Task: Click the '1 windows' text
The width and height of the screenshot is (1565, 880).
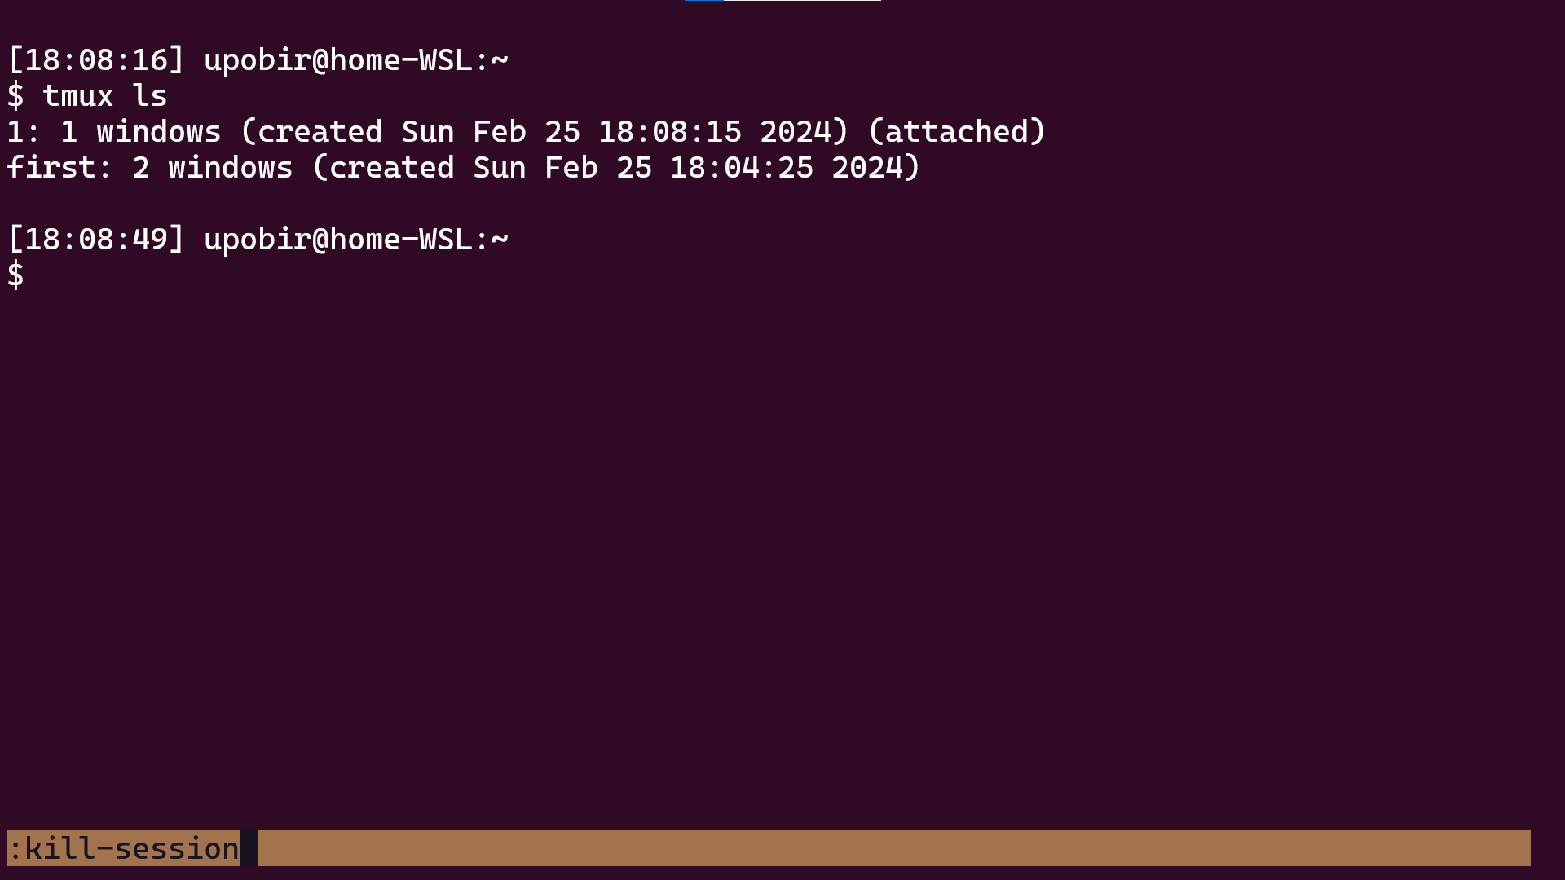Action: point(140,132)
